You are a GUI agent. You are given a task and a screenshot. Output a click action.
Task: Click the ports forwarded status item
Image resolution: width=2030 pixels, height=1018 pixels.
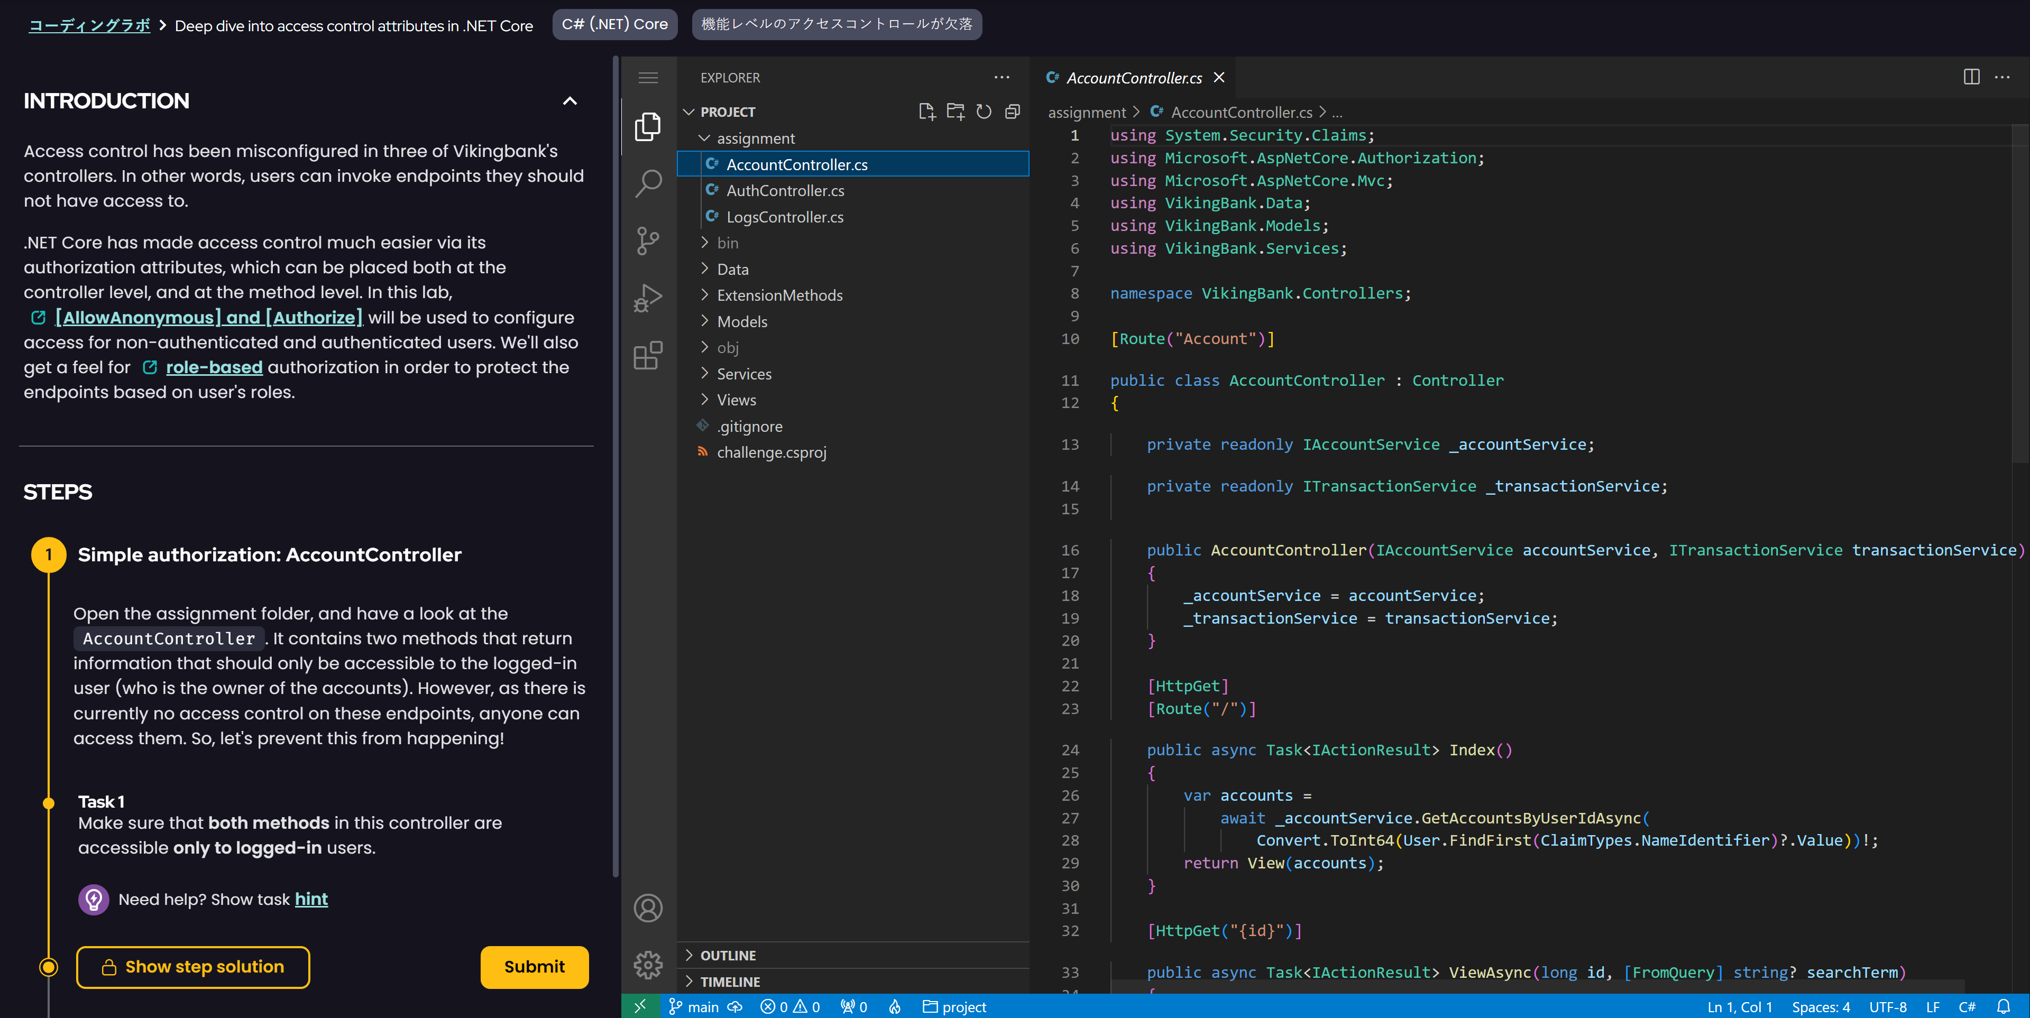click(x=853, y=1006)
